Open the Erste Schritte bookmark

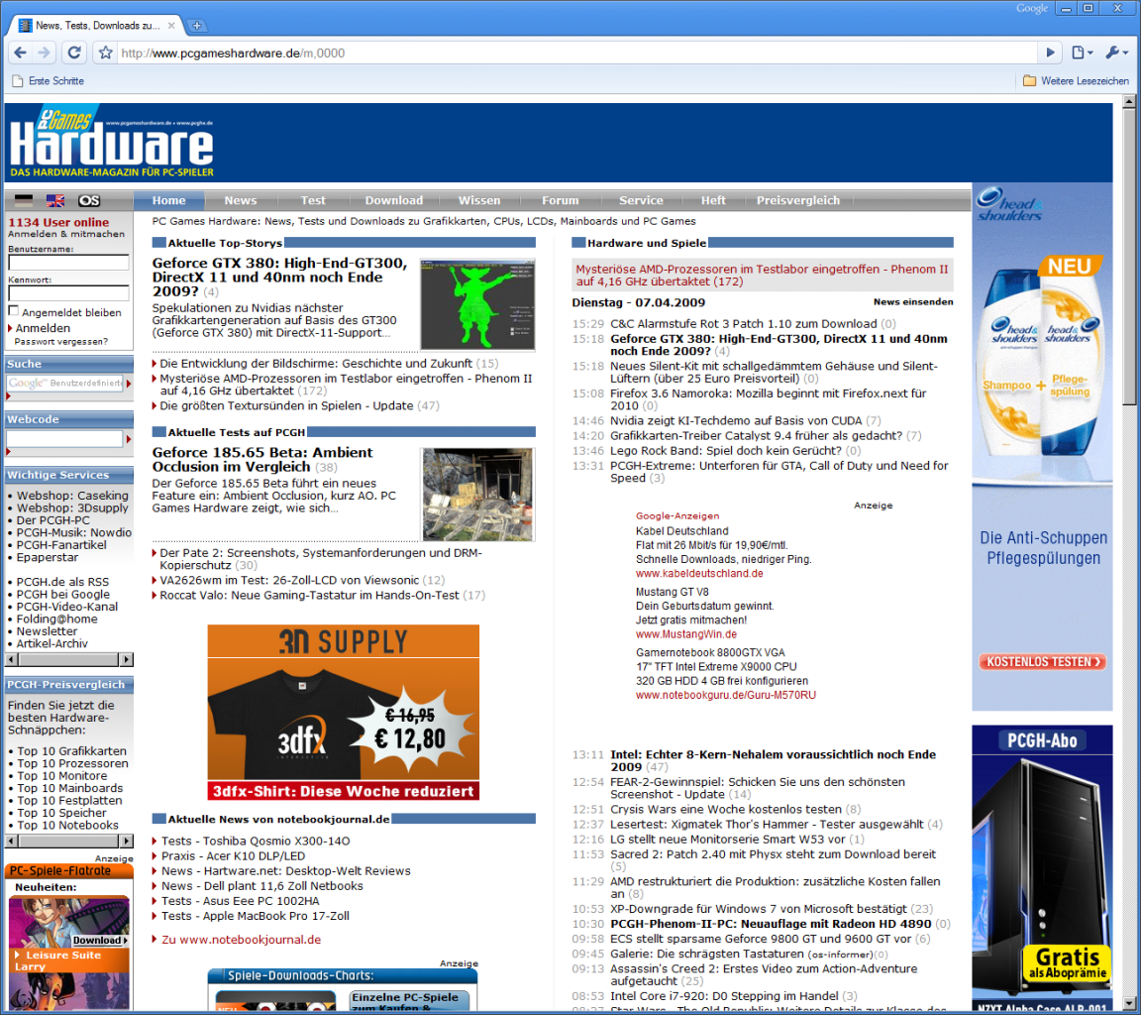click(x=48, y=81)
